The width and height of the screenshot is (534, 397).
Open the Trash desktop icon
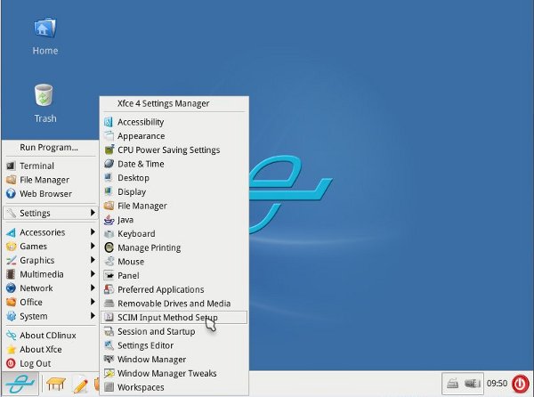pos(44,103)
